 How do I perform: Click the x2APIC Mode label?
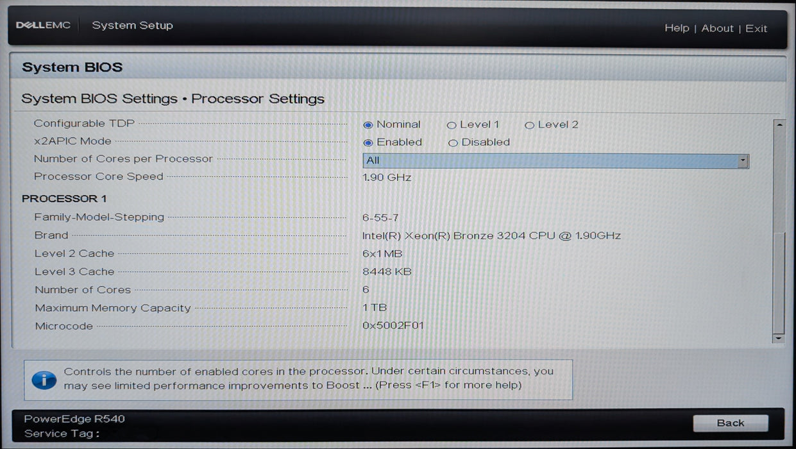tap(72, 141)
